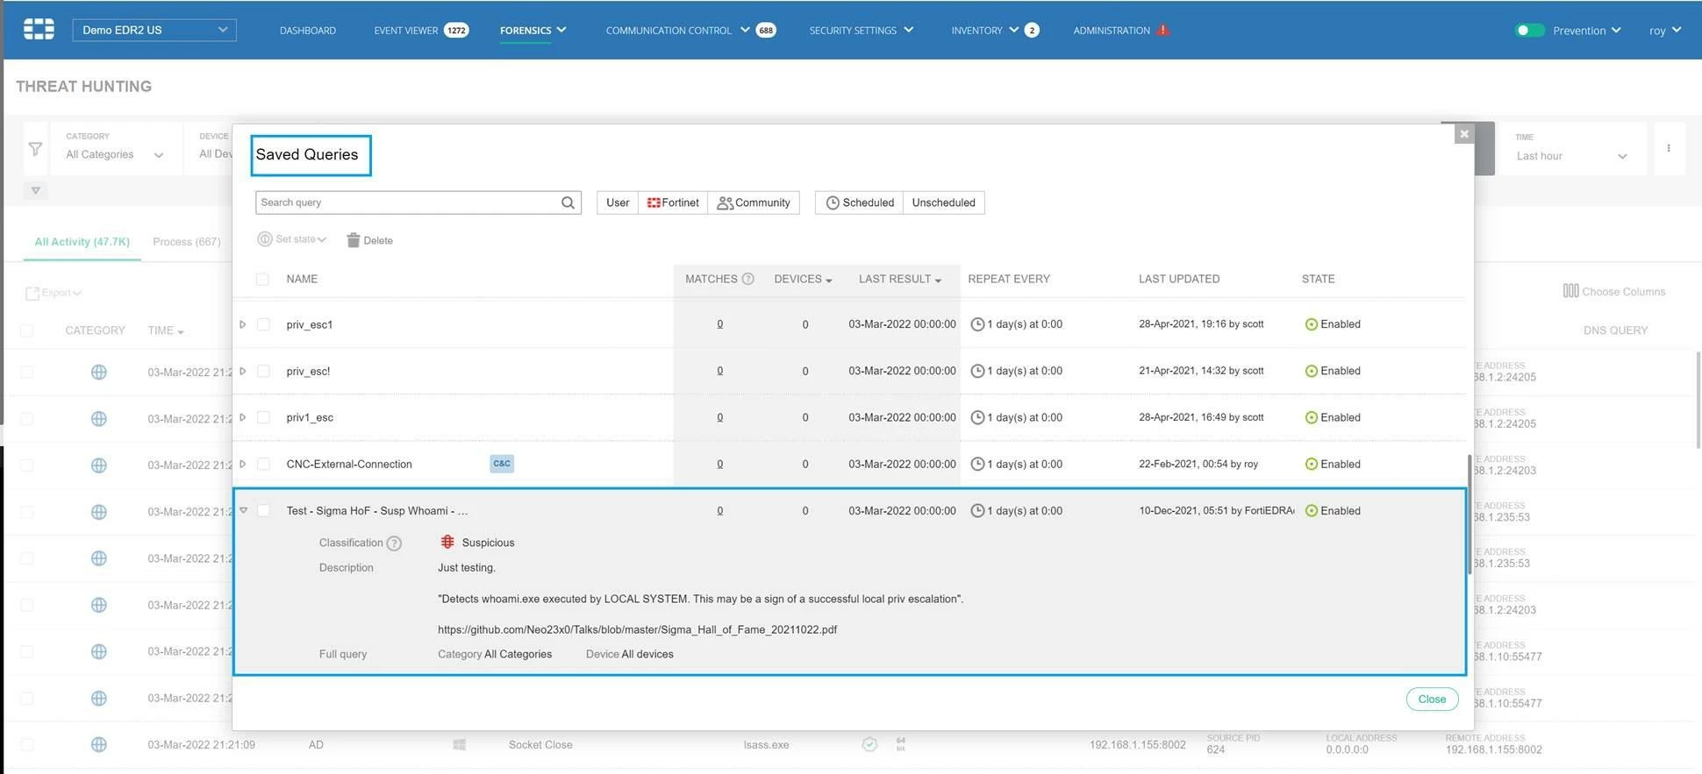Expand the priv1_esc query row
The image size is (1702, 774).
tap(243, 417)
